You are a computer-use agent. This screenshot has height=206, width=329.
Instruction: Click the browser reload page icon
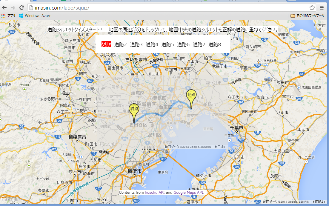point(21,8)
